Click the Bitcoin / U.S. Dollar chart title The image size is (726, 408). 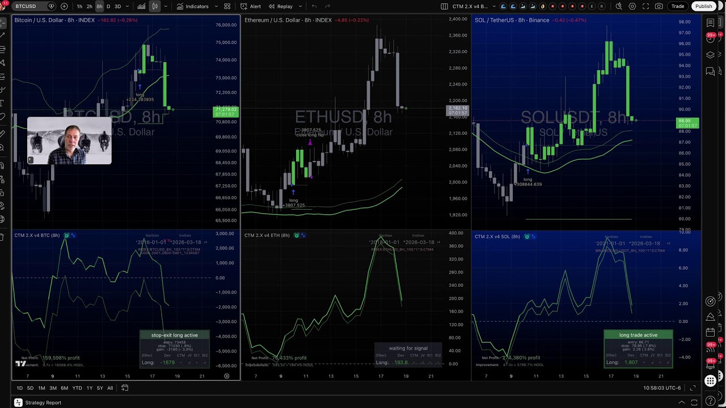pyautogui.click(x=54, y=20)
